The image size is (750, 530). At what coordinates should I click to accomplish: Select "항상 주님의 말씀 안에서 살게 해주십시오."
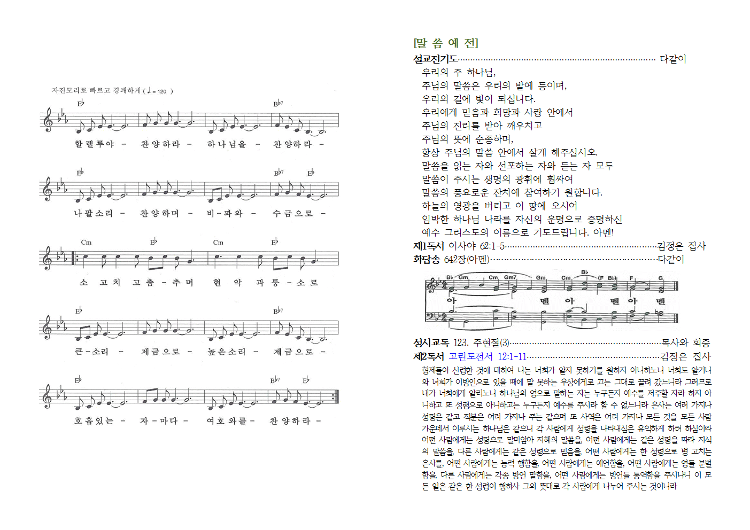pos(509,152)
